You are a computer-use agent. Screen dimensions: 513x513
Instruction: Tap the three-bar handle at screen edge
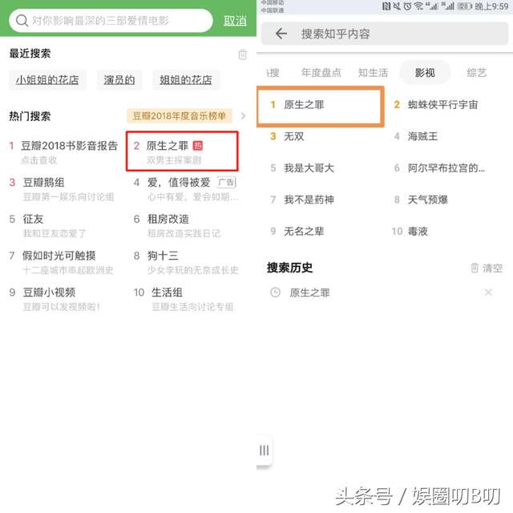coord(264,450)
